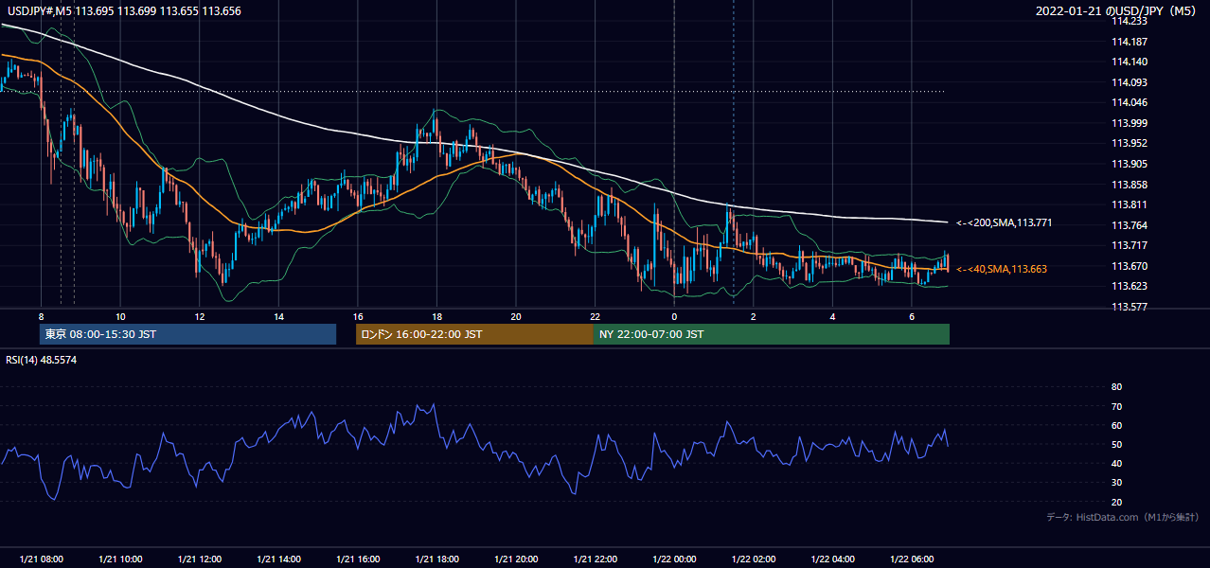Click the price axis value 113.952
The width and height of the screenshot is (1210, 568).
coord(1129,144)
